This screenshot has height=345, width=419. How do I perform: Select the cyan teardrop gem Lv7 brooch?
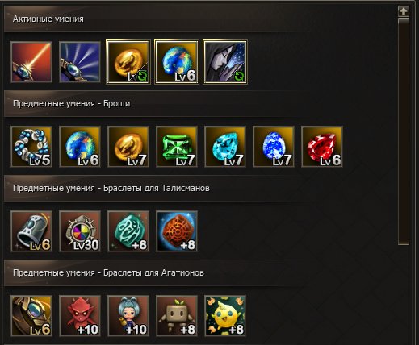(225, 147)
